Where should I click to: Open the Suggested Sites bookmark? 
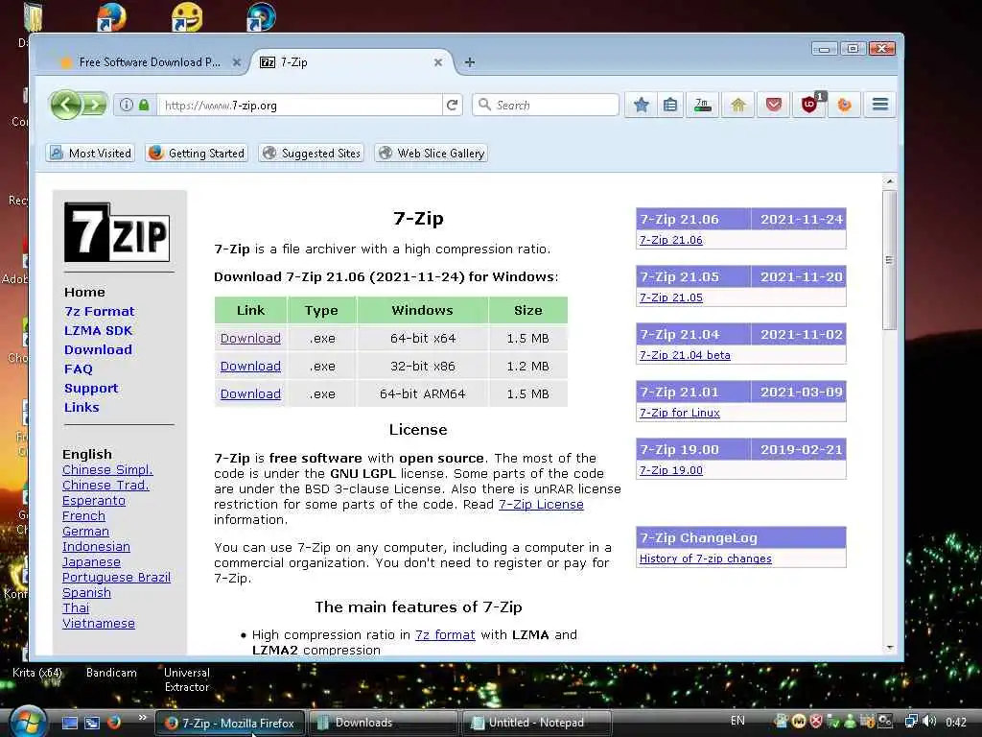312,153
